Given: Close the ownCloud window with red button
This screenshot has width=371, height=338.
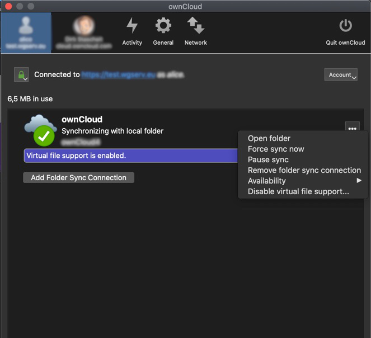Looking at the screenshot, I should point(8,6).
